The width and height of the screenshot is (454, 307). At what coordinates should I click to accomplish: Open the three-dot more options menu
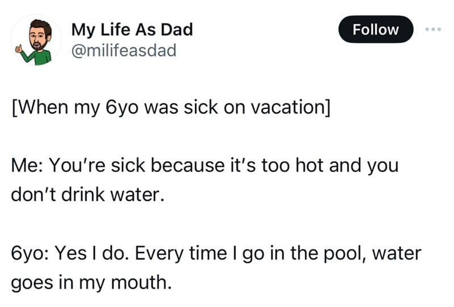tap(433, 29)
